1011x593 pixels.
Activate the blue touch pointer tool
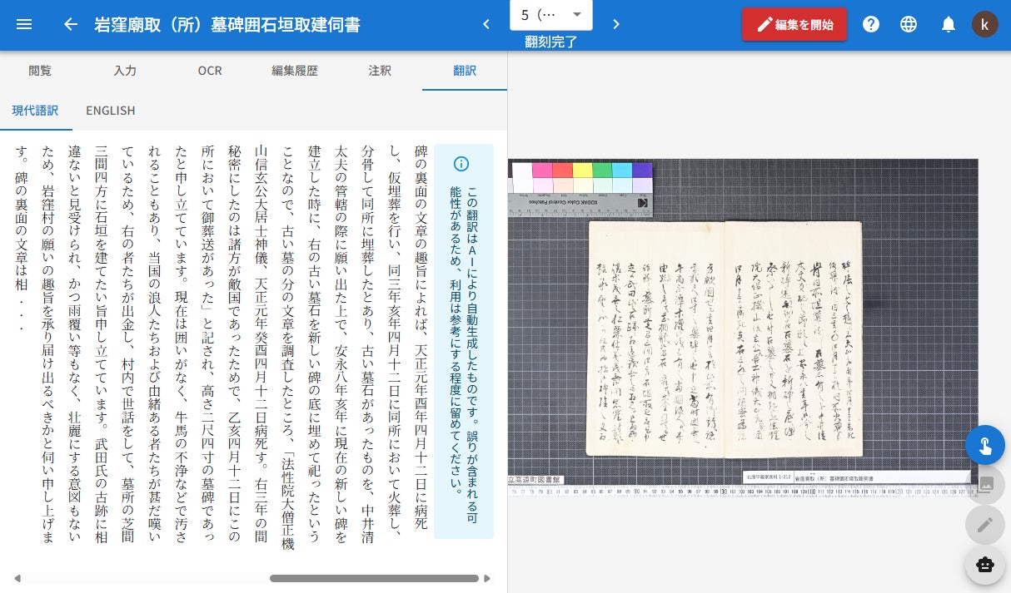pyautogui.click(x=985, y=445)
